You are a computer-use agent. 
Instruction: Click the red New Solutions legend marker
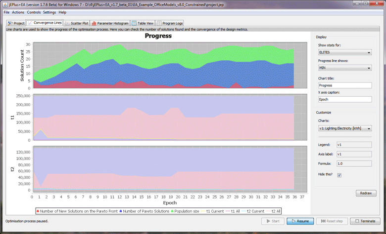coord(38,211)
